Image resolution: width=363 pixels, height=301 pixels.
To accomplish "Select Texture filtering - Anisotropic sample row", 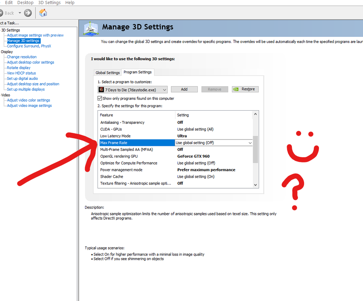I will click(x=176, y=183).
